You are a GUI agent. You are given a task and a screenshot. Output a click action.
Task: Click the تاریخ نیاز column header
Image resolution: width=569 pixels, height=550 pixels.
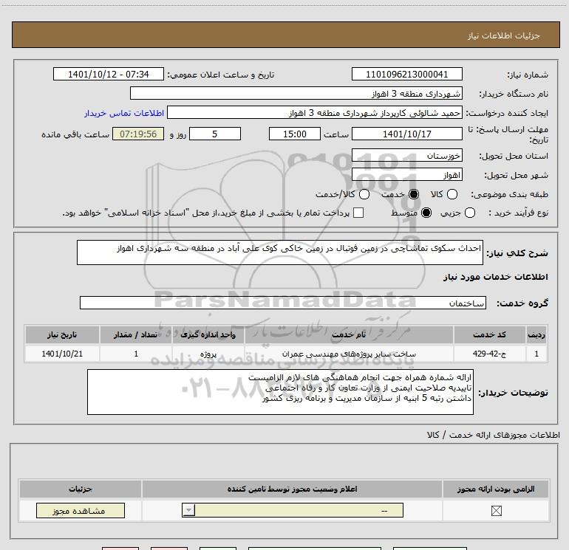click(x=62, y=334)
